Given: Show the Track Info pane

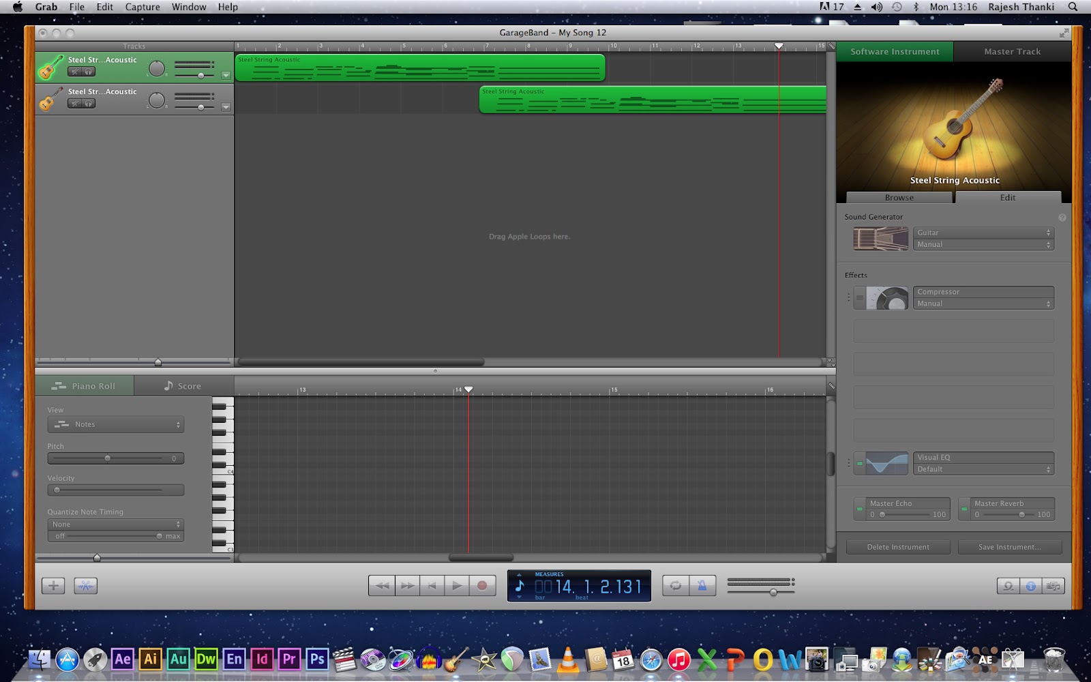Looking at the screenshot, I should (x=1031, y=586).
